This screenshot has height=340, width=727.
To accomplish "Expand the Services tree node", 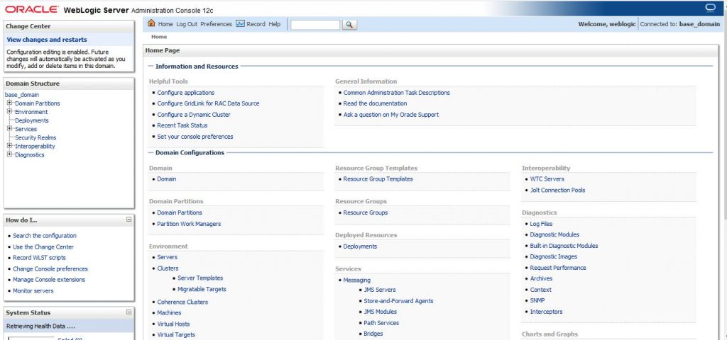I will 9,129.
